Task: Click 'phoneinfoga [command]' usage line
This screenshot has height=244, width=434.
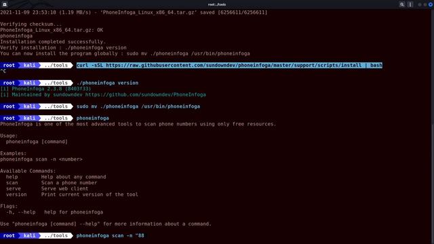Action: (37, 142)
